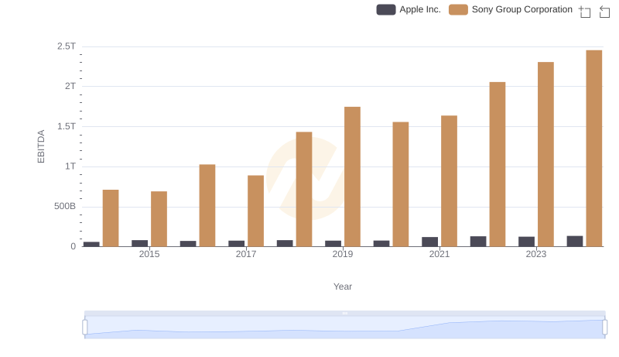
Task: Click the 1T y-axis label
Action: [70, 166]
